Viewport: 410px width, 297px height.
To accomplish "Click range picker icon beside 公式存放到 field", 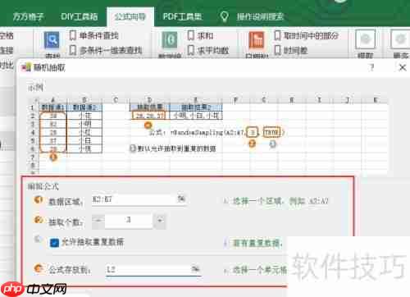I will [195, 269].
